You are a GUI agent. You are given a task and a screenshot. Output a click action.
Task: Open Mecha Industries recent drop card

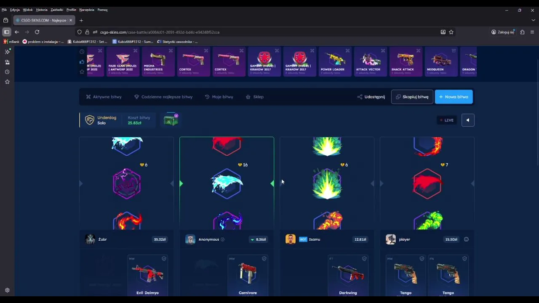tap(158, 61)
